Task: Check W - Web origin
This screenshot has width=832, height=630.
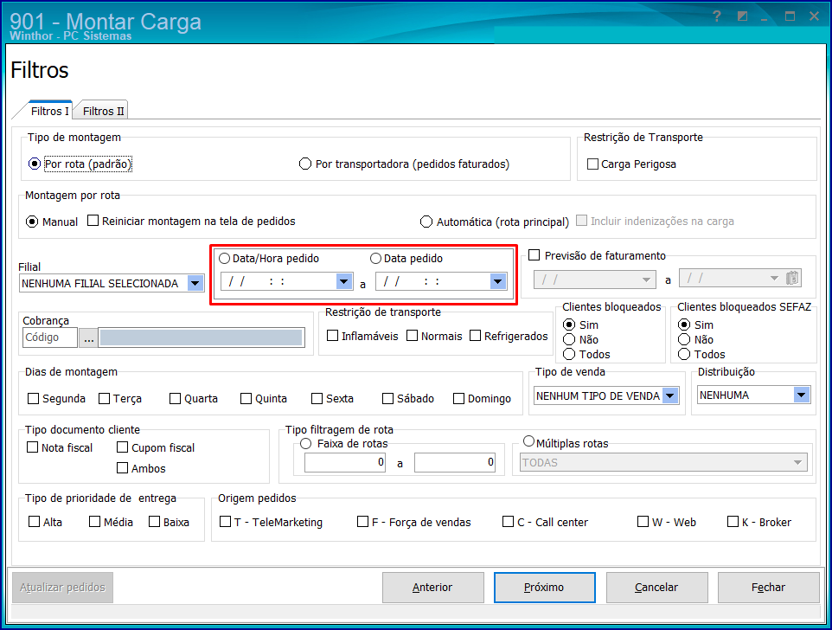Action: tap(643, 522)
